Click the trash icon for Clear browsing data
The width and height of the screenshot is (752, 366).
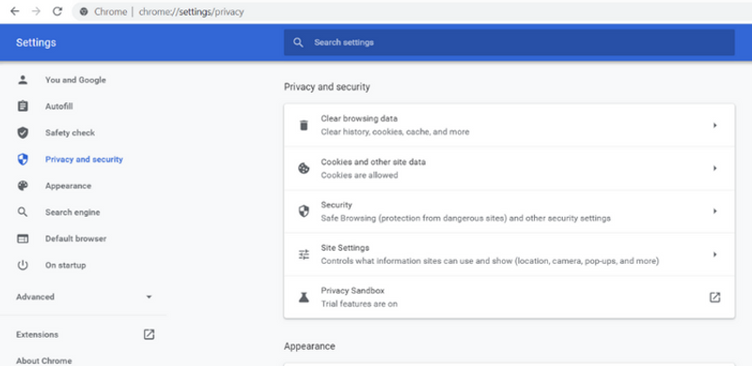pos(304,125)
